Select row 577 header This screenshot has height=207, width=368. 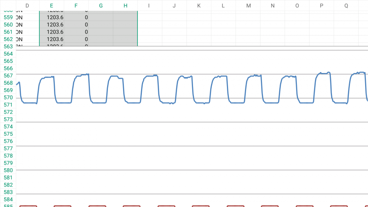[8, 148]
